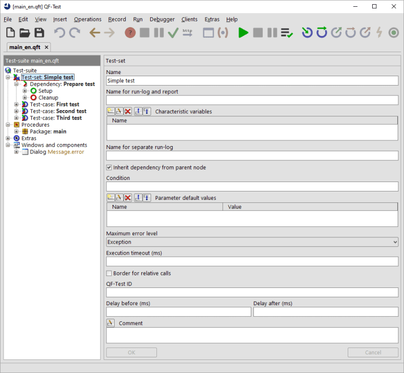Screen dimensions: 404x373
Task: Redo the last edit
Action: tap(75, 33)
